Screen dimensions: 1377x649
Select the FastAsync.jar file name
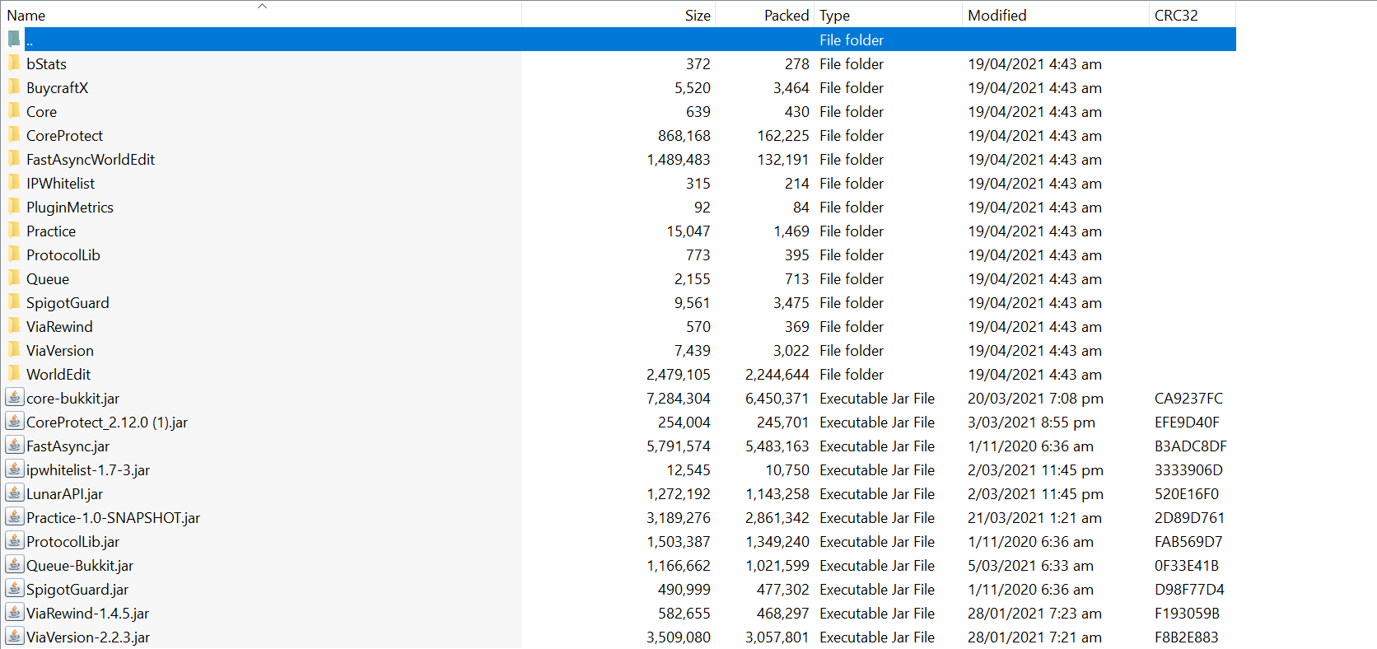68,446
